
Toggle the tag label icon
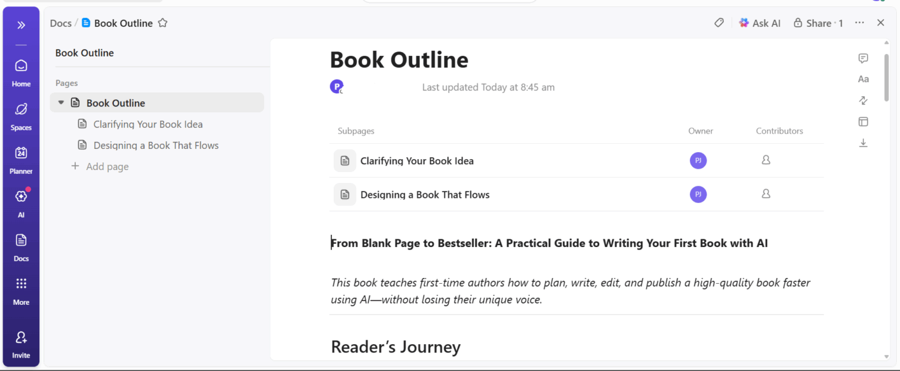(x=718, y=22)
